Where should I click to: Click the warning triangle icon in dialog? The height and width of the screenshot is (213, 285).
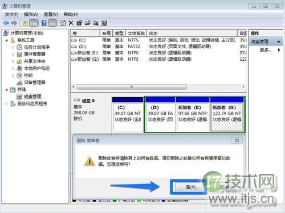coord(89,161)
